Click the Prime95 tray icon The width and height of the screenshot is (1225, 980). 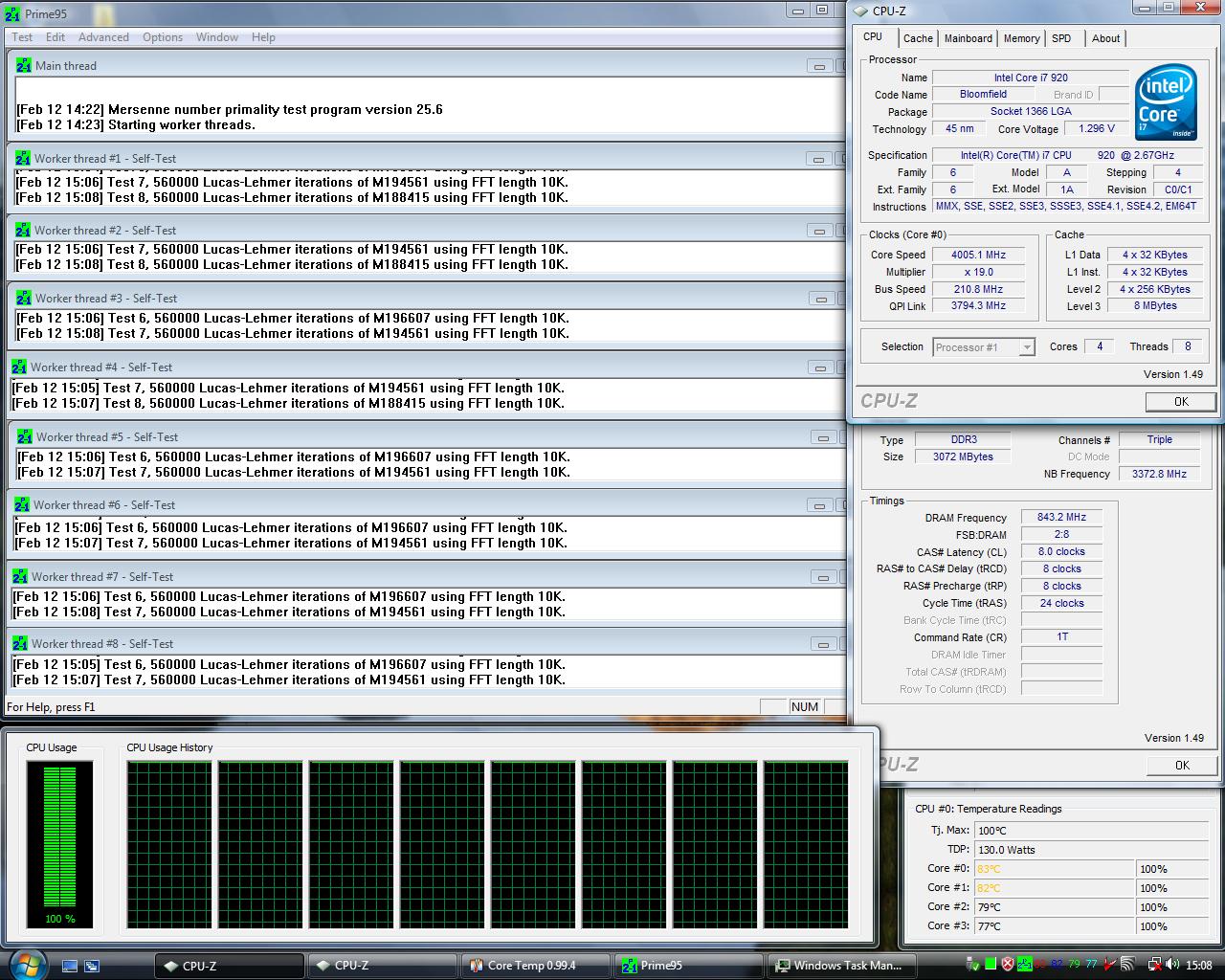click(x=1025, y=964)
